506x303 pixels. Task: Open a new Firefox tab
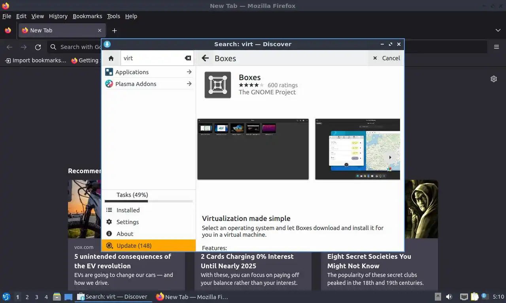[x=114, y=30]
